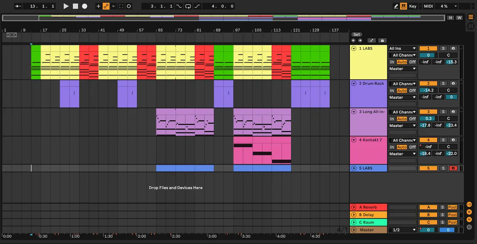Viewport: 477px width, 244px height.
Task: Collapse the 2 Drum Rack track
Action: 354,83
